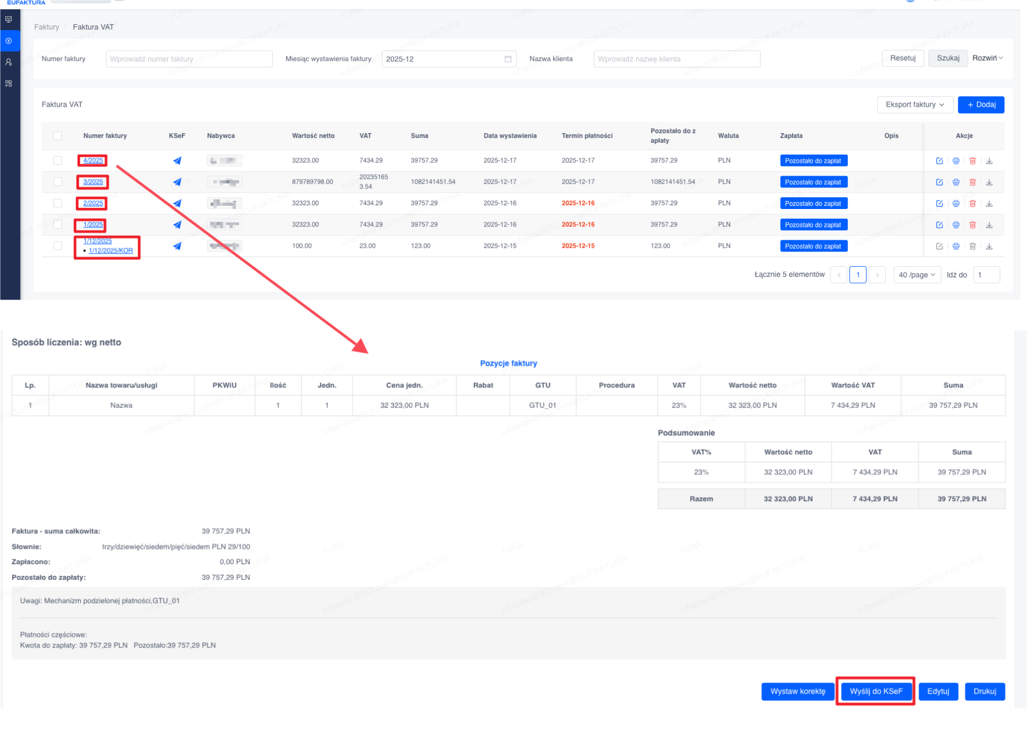This screenshot has width=1027, height=730.
Task: Check the box for invoice 4/2025
Action: click(x=58, y=161)
